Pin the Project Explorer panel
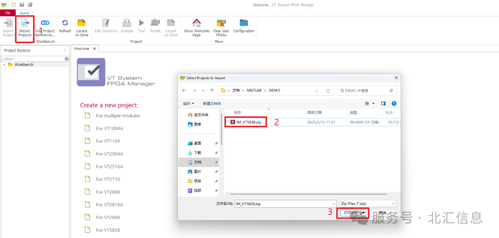The width and height of the screenshot is (499, 238). (x=65, y=50)
